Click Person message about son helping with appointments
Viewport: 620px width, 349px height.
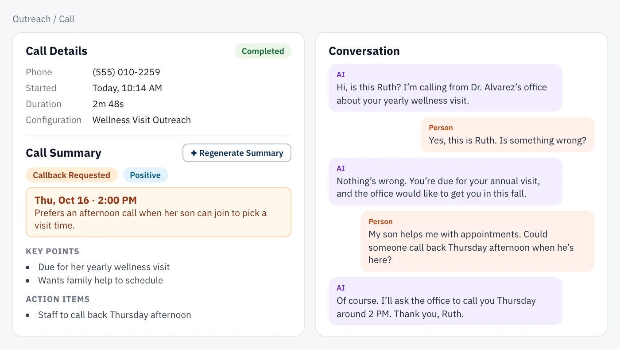click(x=477, y=241)
